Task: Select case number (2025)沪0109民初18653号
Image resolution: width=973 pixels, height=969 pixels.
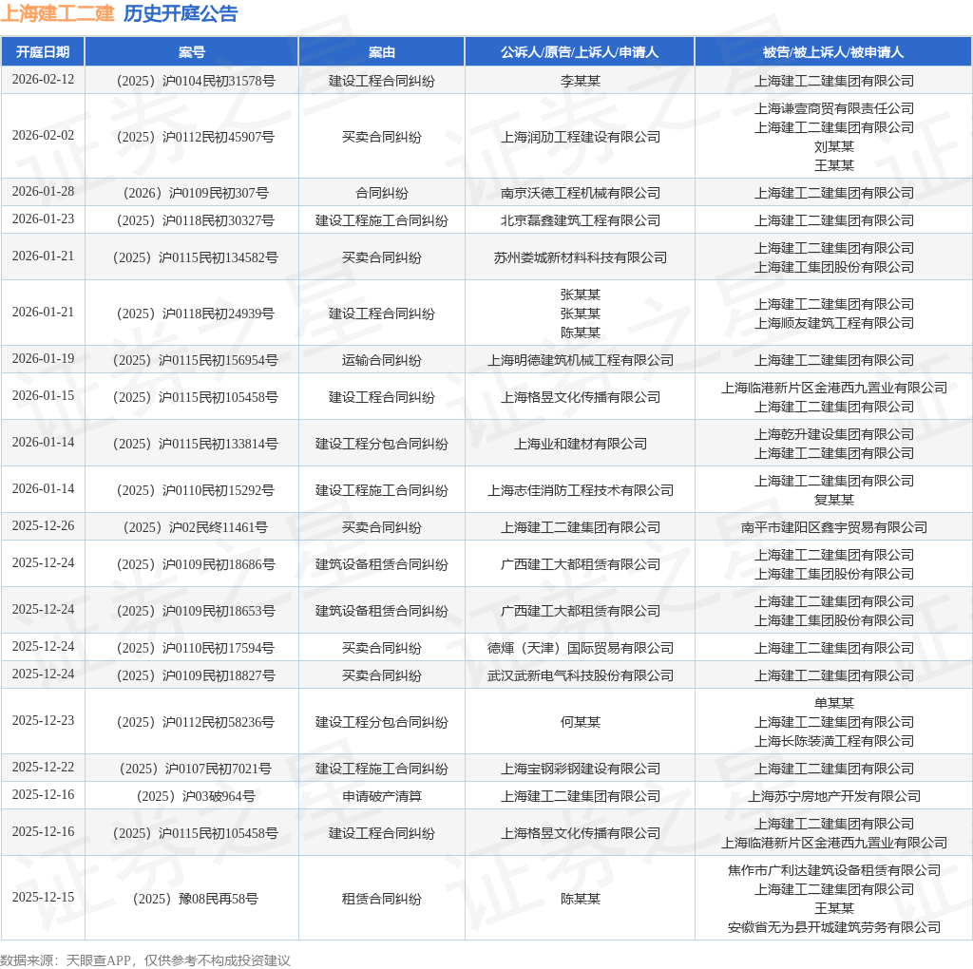Action: click(x=196, y=611)
